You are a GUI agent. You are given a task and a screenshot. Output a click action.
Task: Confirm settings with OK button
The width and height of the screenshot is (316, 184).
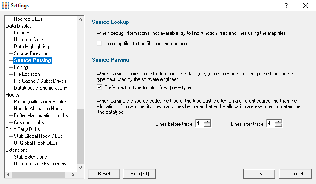pyautogui.click(x=259, y=174)
